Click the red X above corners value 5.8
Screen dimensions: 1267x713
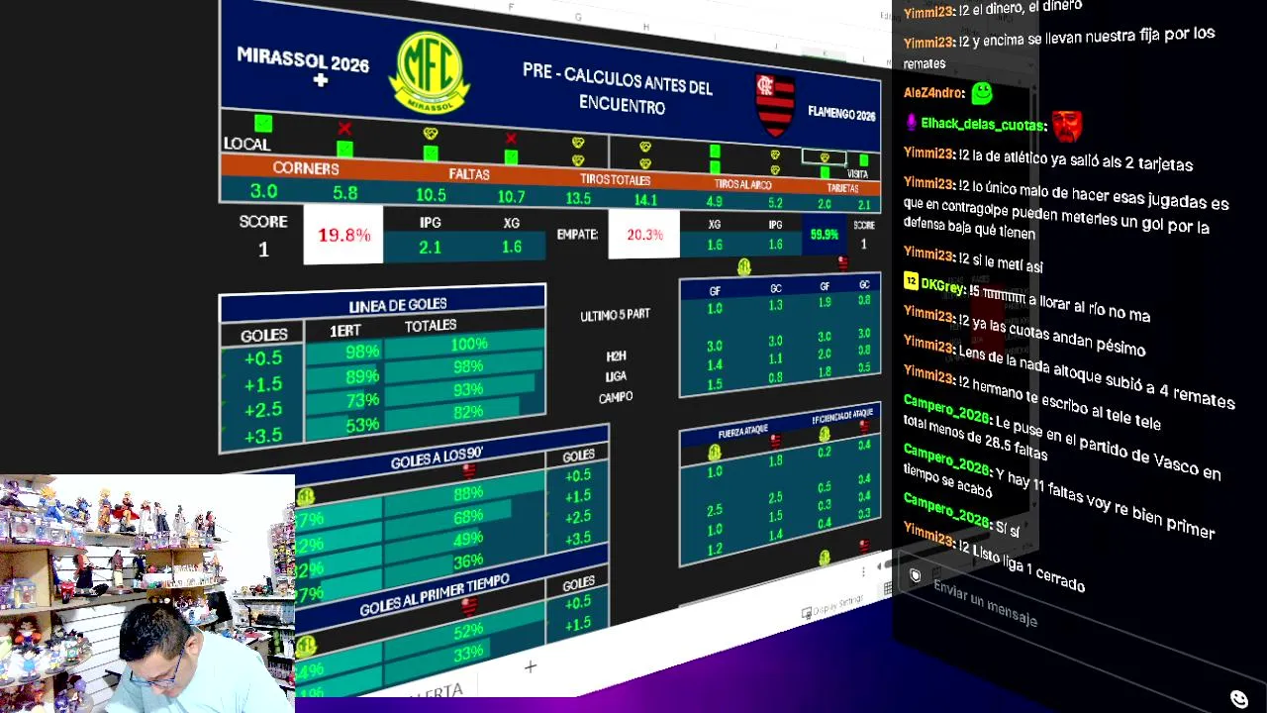(344, 129)
